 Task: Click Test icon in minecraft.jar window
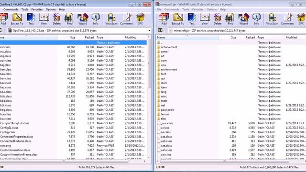click(192, 19)
